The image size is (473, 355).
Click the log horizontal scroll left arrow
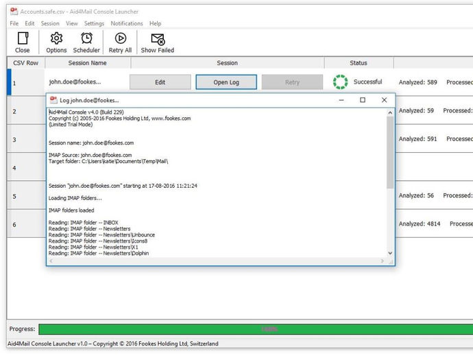[51, 261]
